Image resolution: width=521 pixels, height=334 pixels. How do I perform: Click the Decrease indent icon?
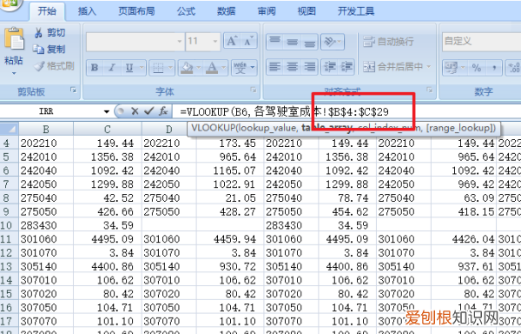coord(330,67)
